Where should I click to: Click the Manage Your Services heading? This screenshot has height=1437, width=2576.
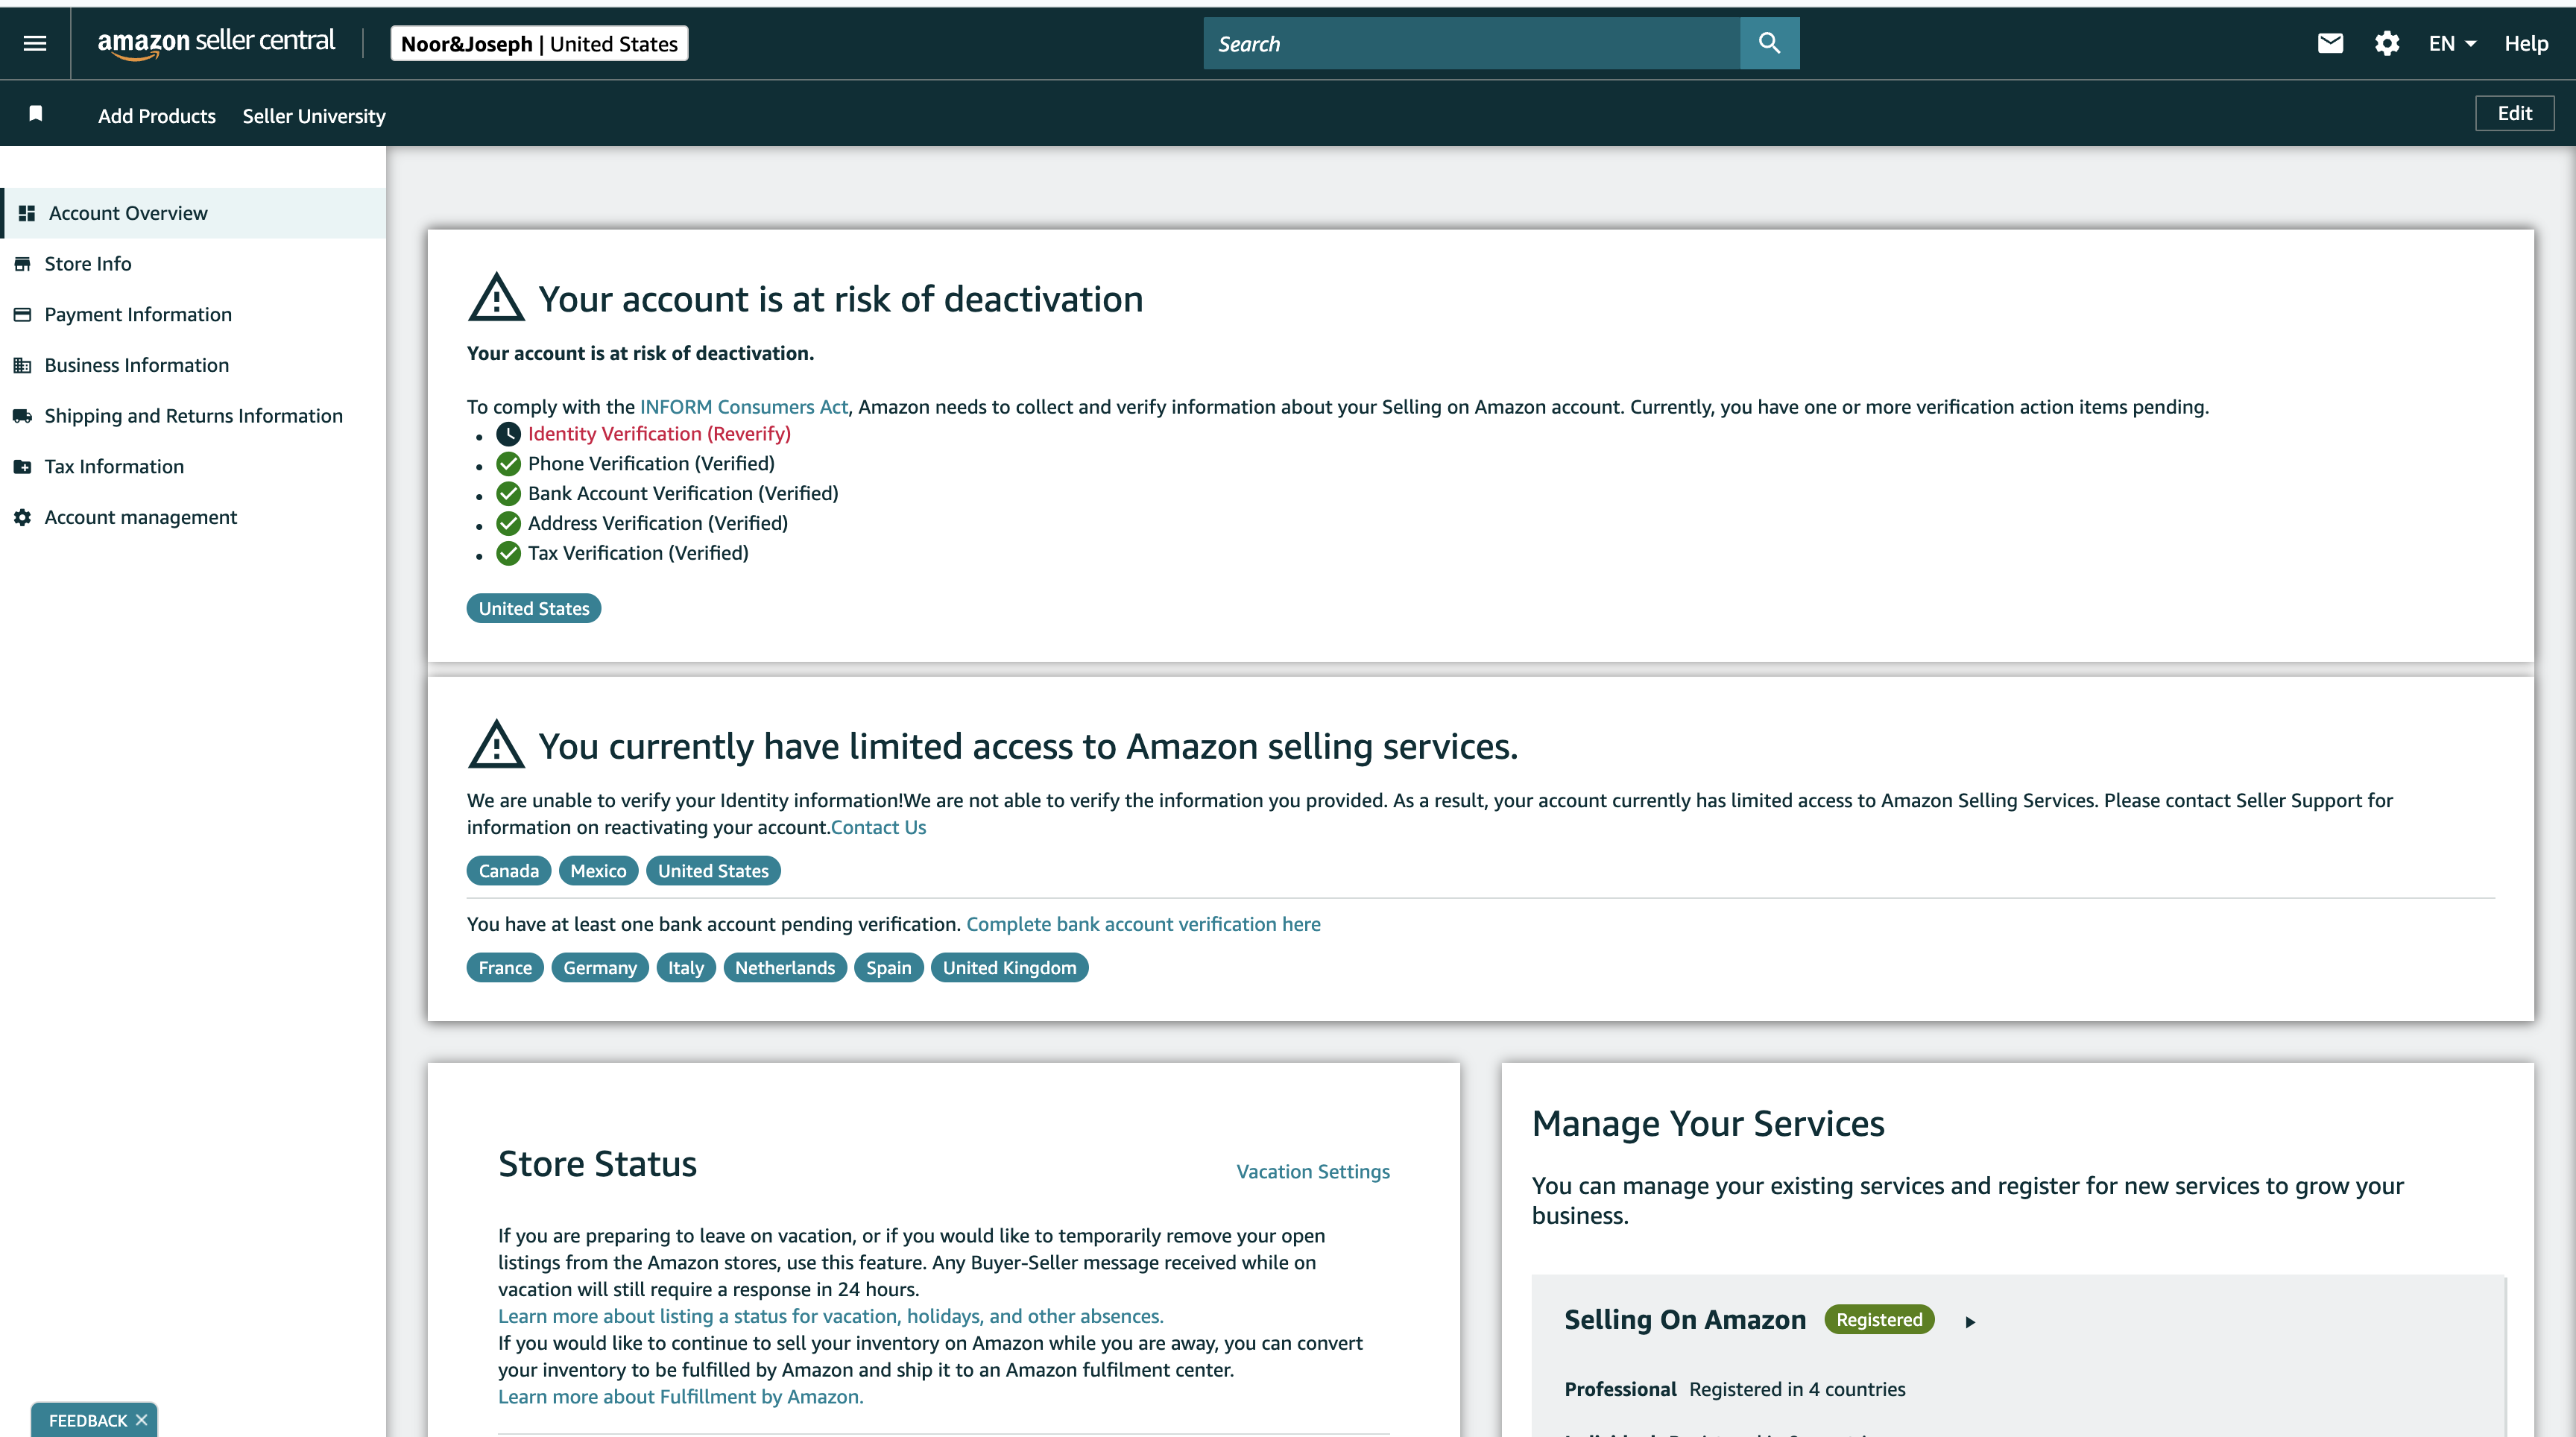click(1708, 1124)
